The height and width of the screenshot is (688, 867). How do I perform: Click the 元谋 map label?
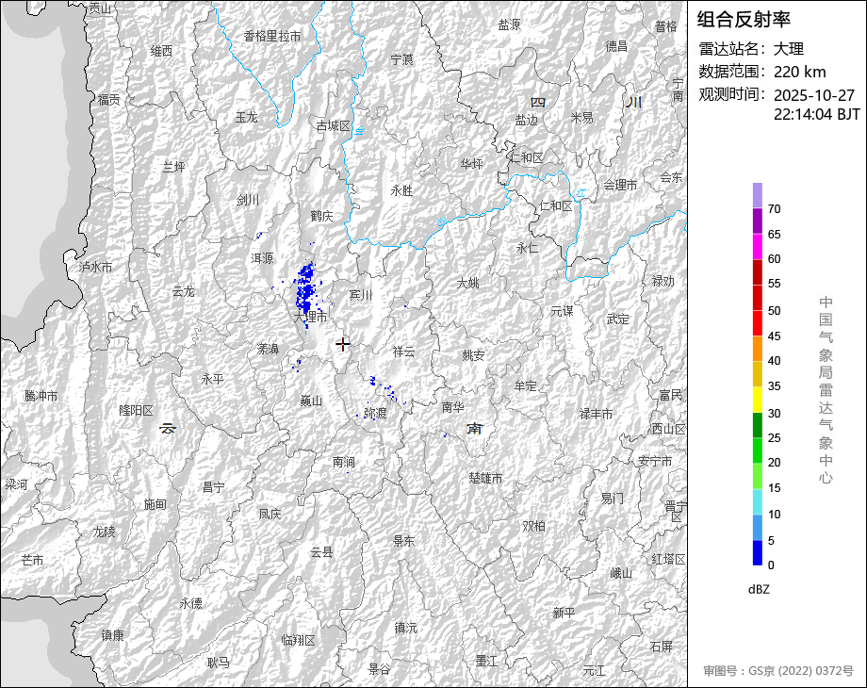pyautogui.click(x=562, y=312)
